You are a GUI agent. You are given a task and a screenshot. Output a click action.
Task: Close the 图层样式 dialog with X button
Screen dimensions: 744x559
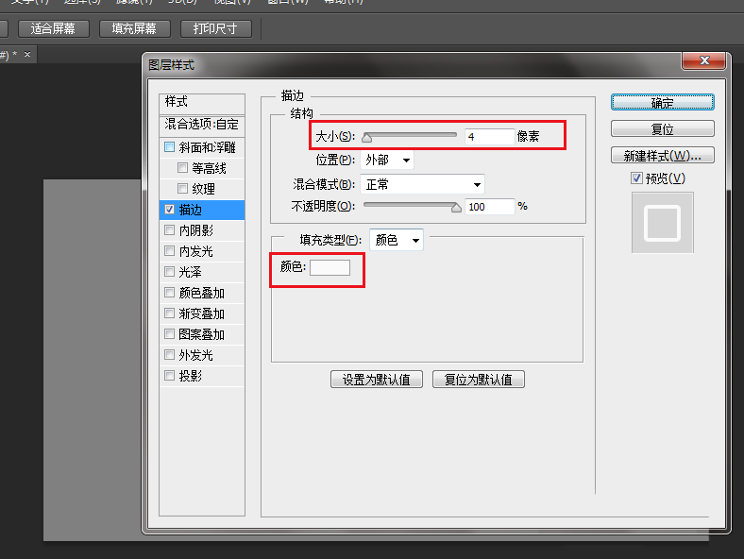click(x=704, y=60)
